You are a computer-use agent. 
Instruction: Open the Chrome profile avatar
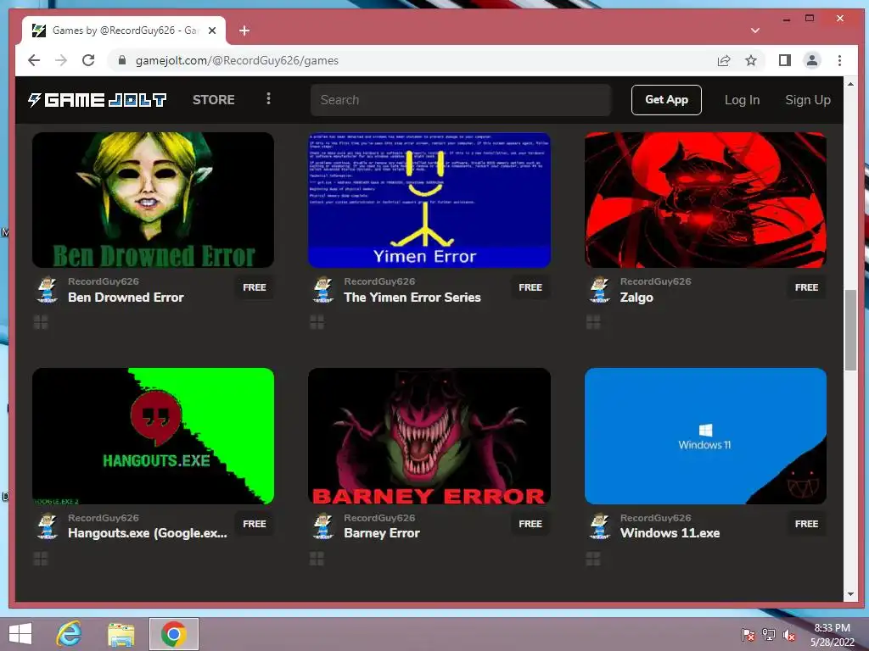pos(812,60)
